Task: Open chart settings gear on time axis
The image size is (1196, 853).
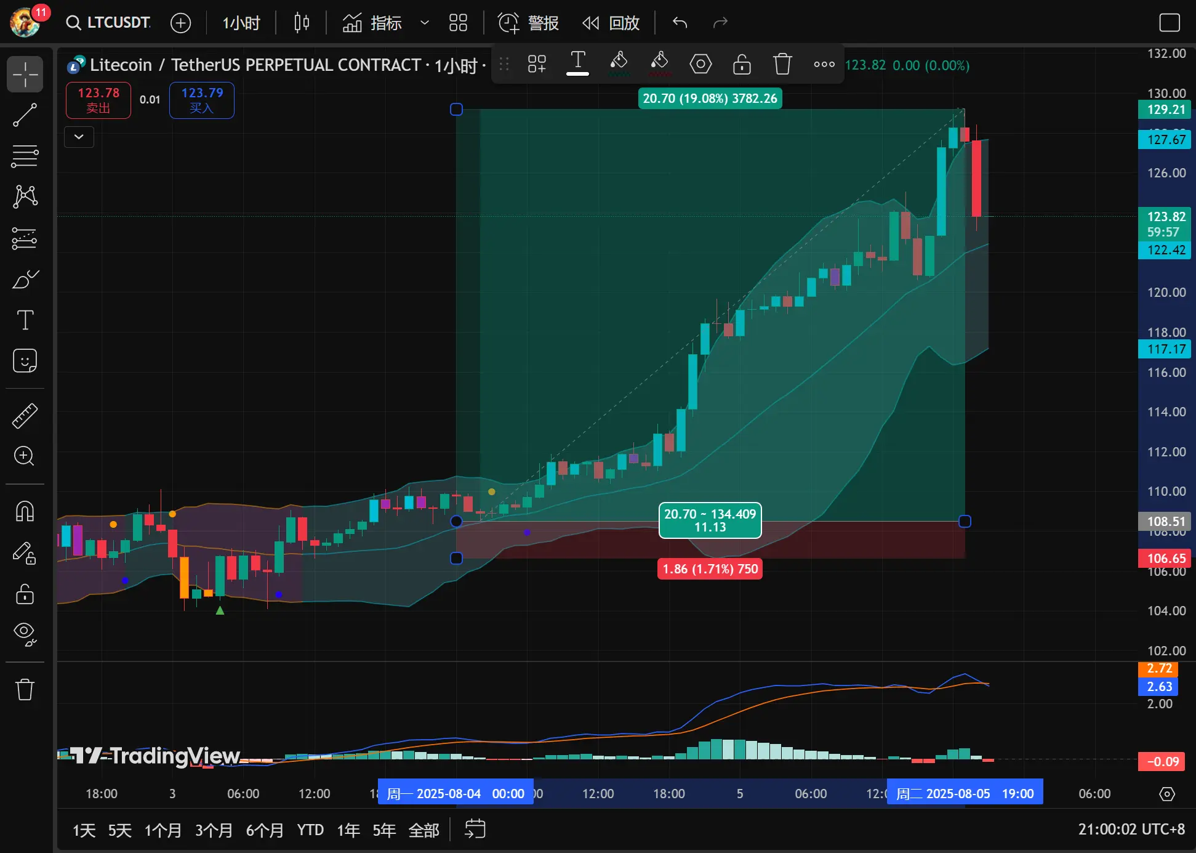Action: point(1167,794)
